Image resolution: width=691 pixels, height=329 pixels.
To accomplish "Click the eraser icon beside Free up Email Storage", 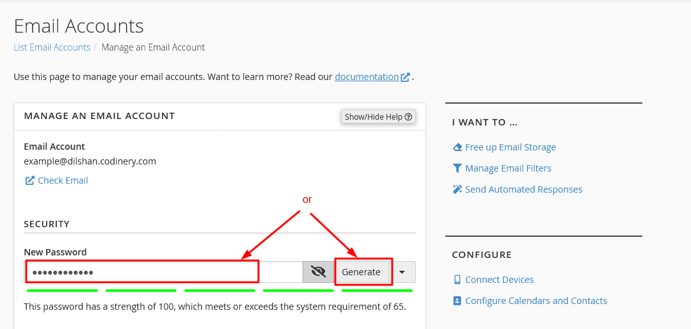I will pos(457,147).
